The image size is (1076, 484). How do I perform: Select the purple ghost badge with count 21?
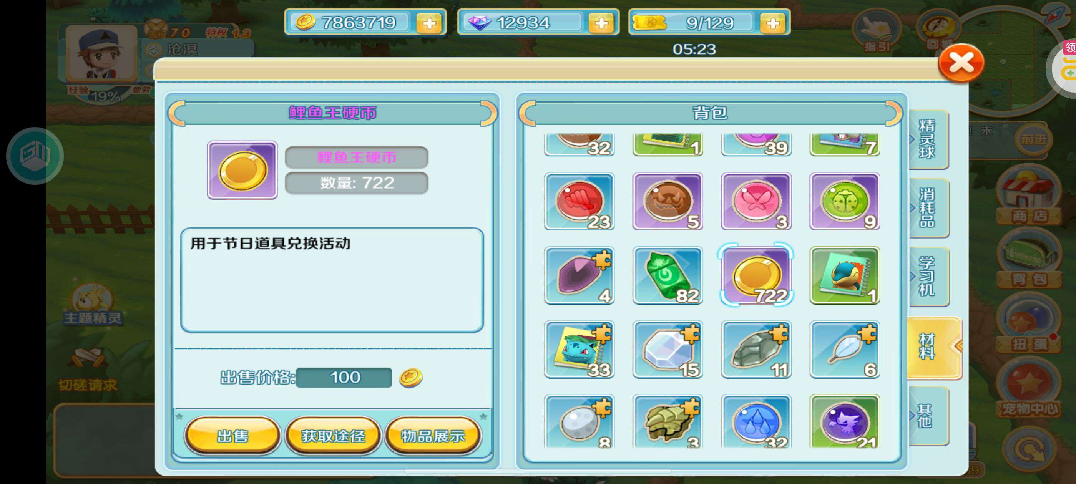pos(845,421)
